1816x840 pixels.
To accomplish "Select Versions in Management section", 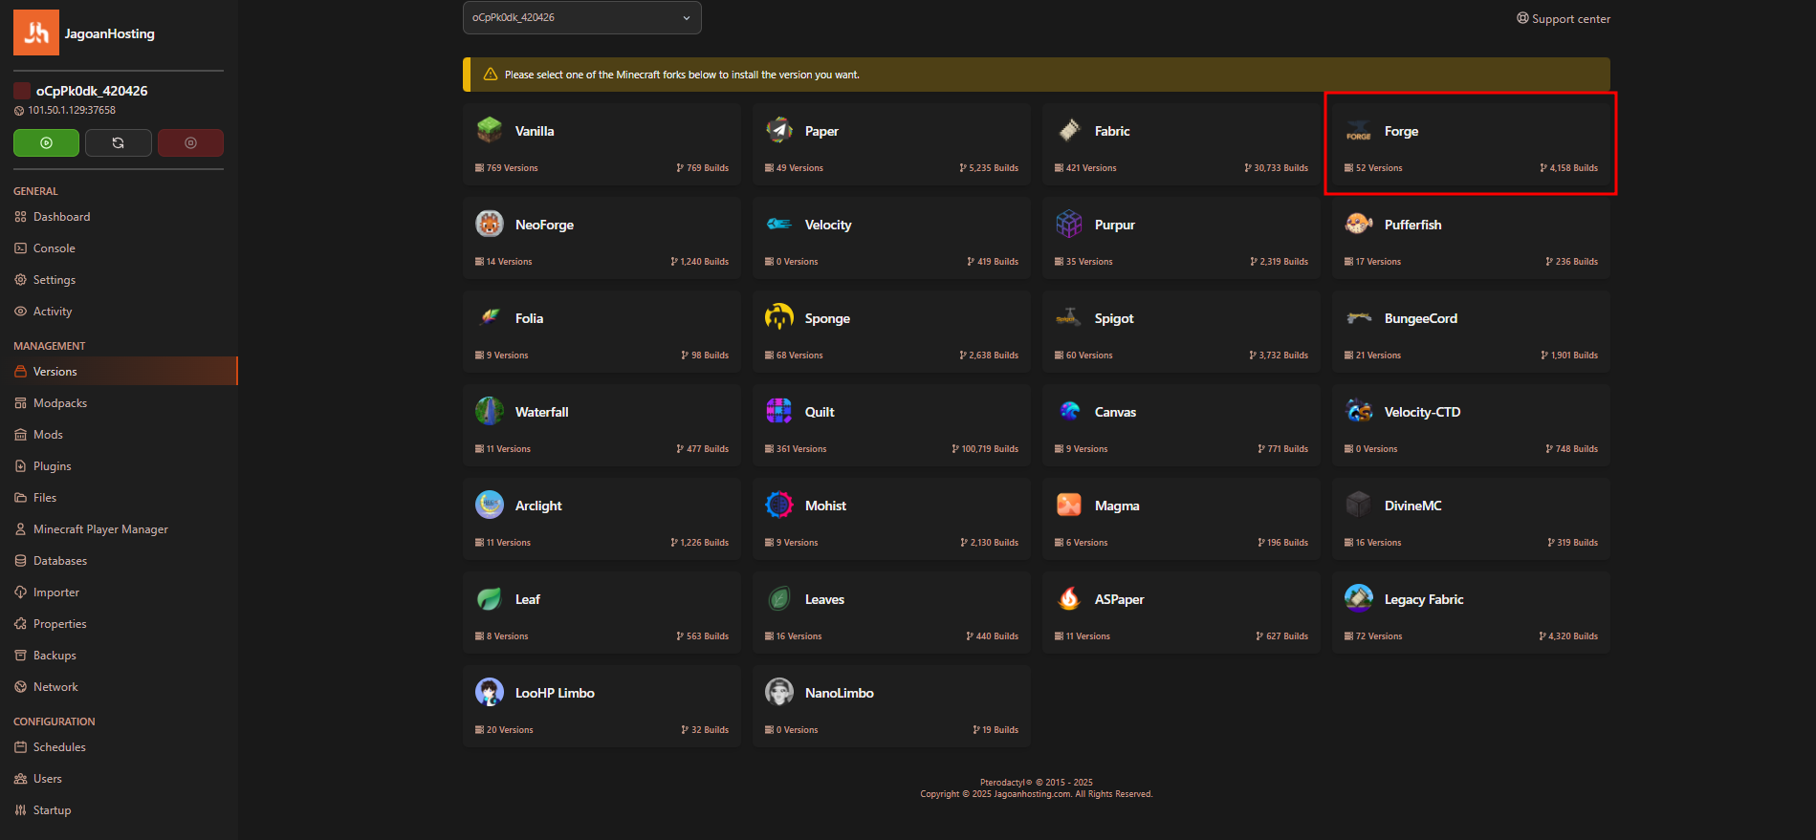I will tap(119, 371).
